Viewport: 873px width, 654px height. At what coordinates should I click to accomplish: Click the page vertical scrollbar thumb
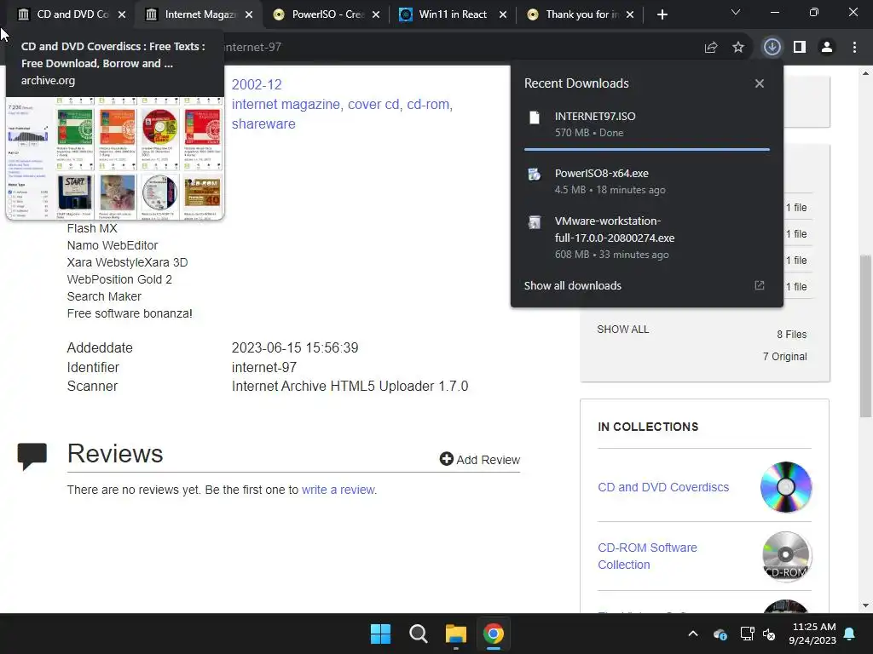pos(865,336)
